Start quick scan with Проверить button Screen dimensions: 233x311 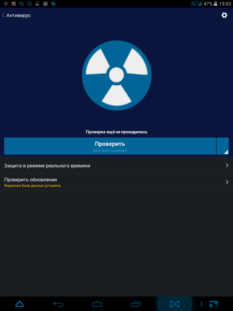point(110,146)
